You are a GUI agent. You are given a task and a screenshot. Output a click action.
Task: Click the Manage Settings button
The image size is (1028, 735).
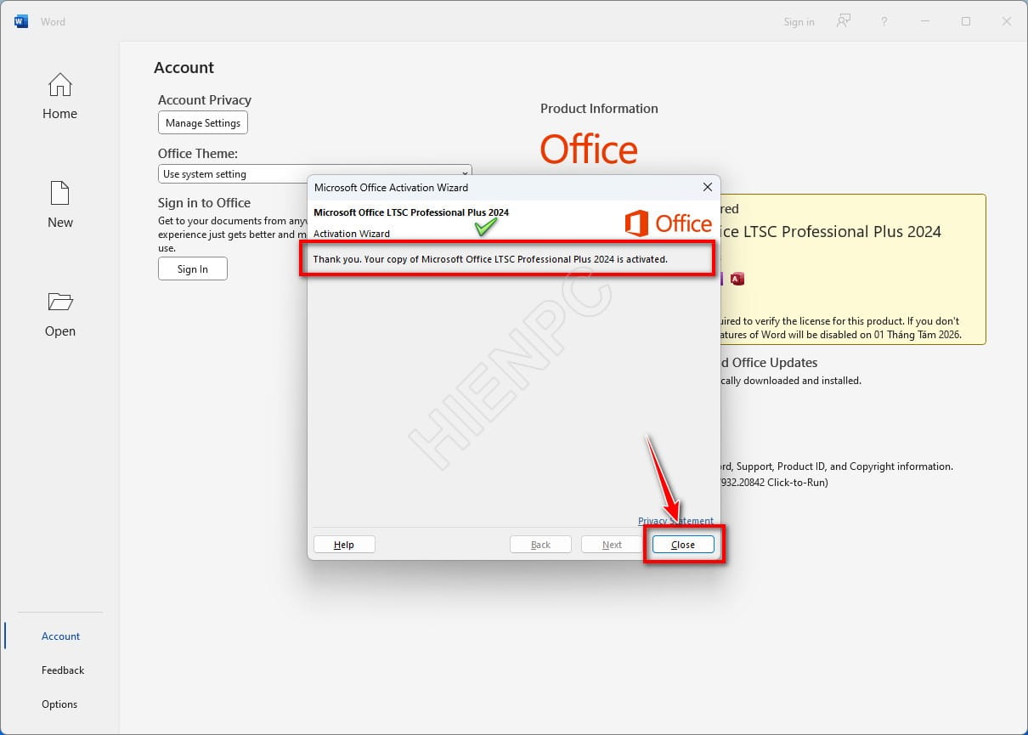point(203,122)
